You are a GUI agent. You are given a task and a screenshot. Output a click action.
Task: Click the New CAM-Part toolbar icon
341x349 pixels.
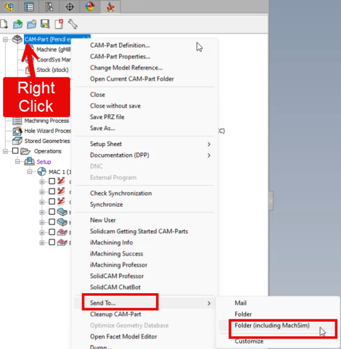point(4,24)
